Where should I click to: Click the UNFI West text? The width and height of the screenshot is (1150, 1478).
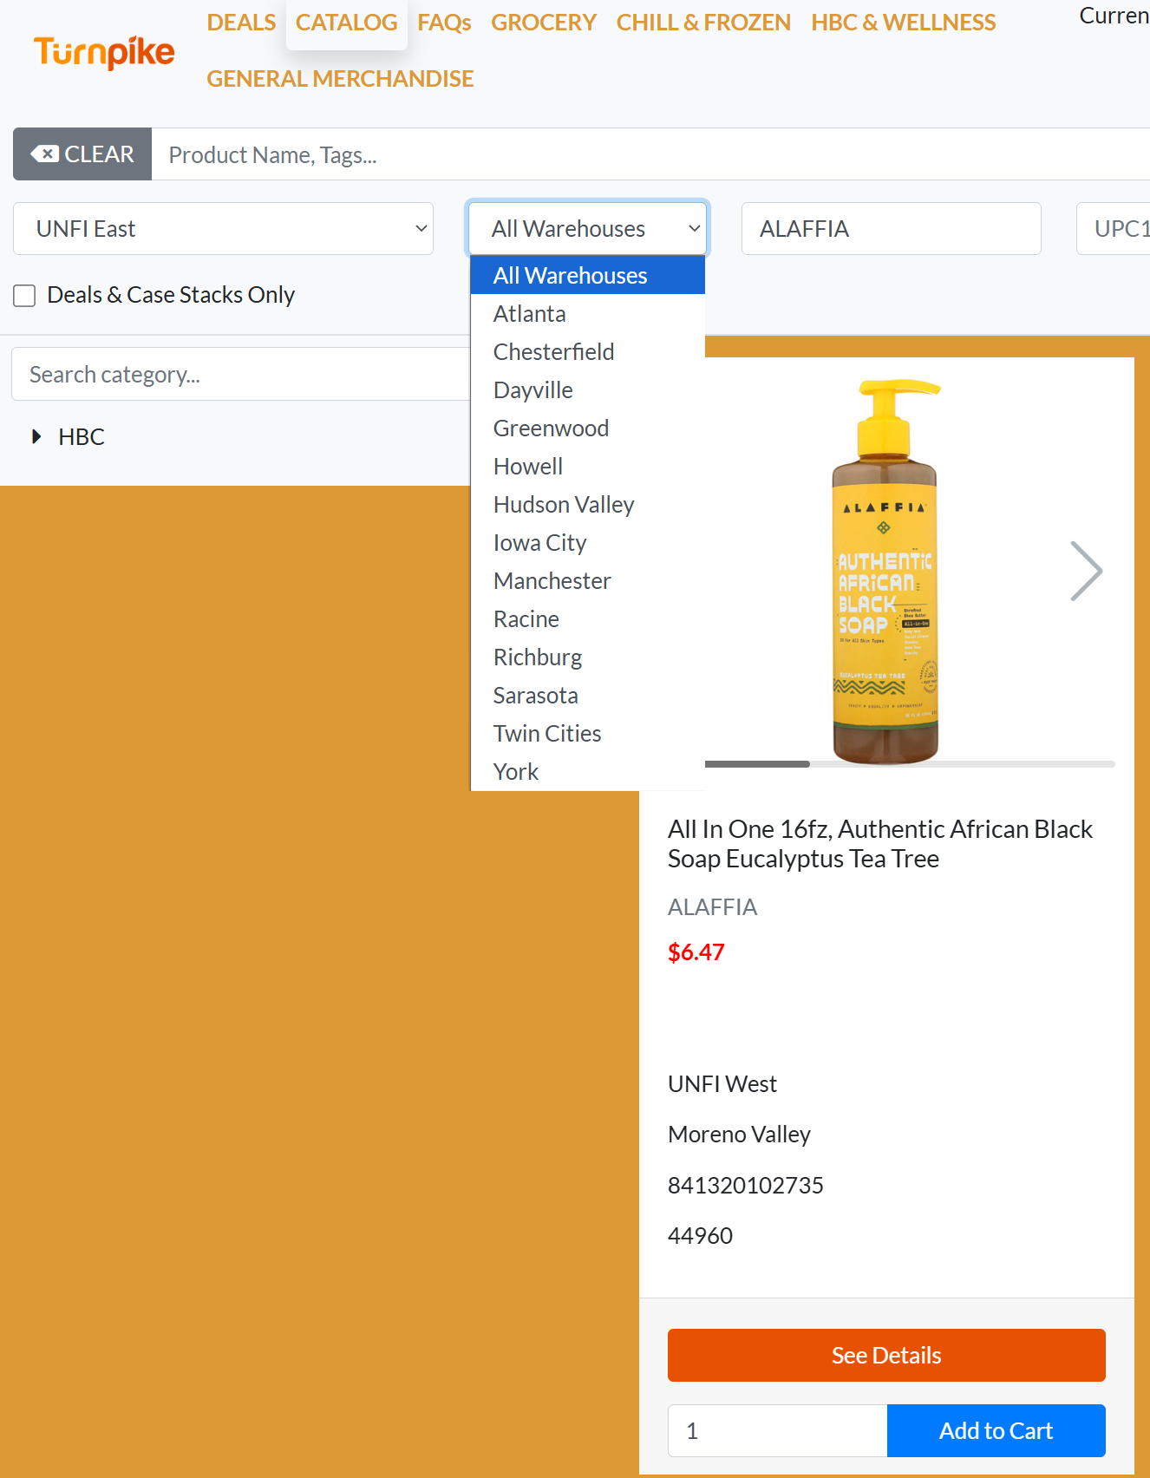(x=722, y=1084)
